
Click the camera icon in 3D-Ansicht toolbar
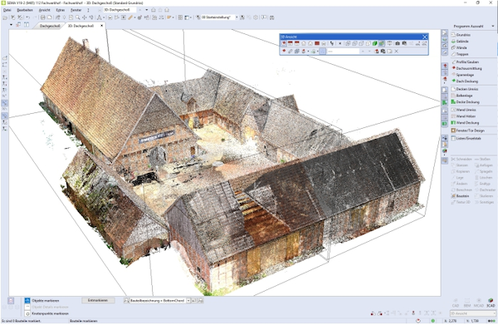click(x=398, y=43)
